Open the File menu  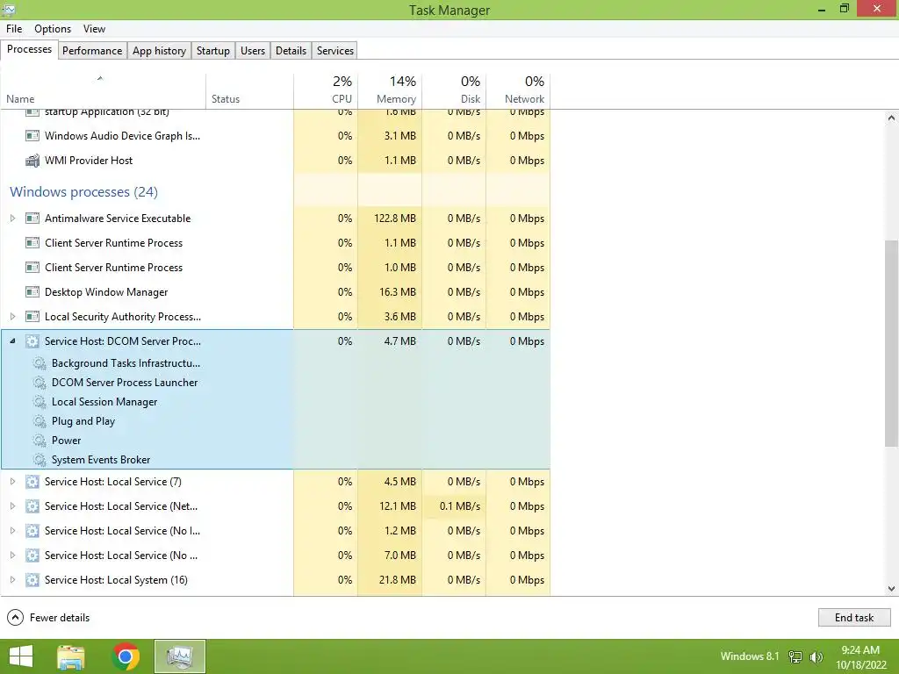tap(14, 29)
